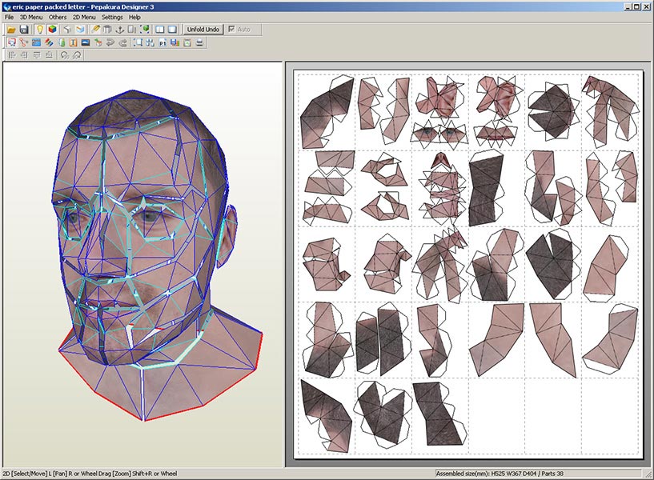Open the Help menu
Screen dimensions: 654x480
134,17
